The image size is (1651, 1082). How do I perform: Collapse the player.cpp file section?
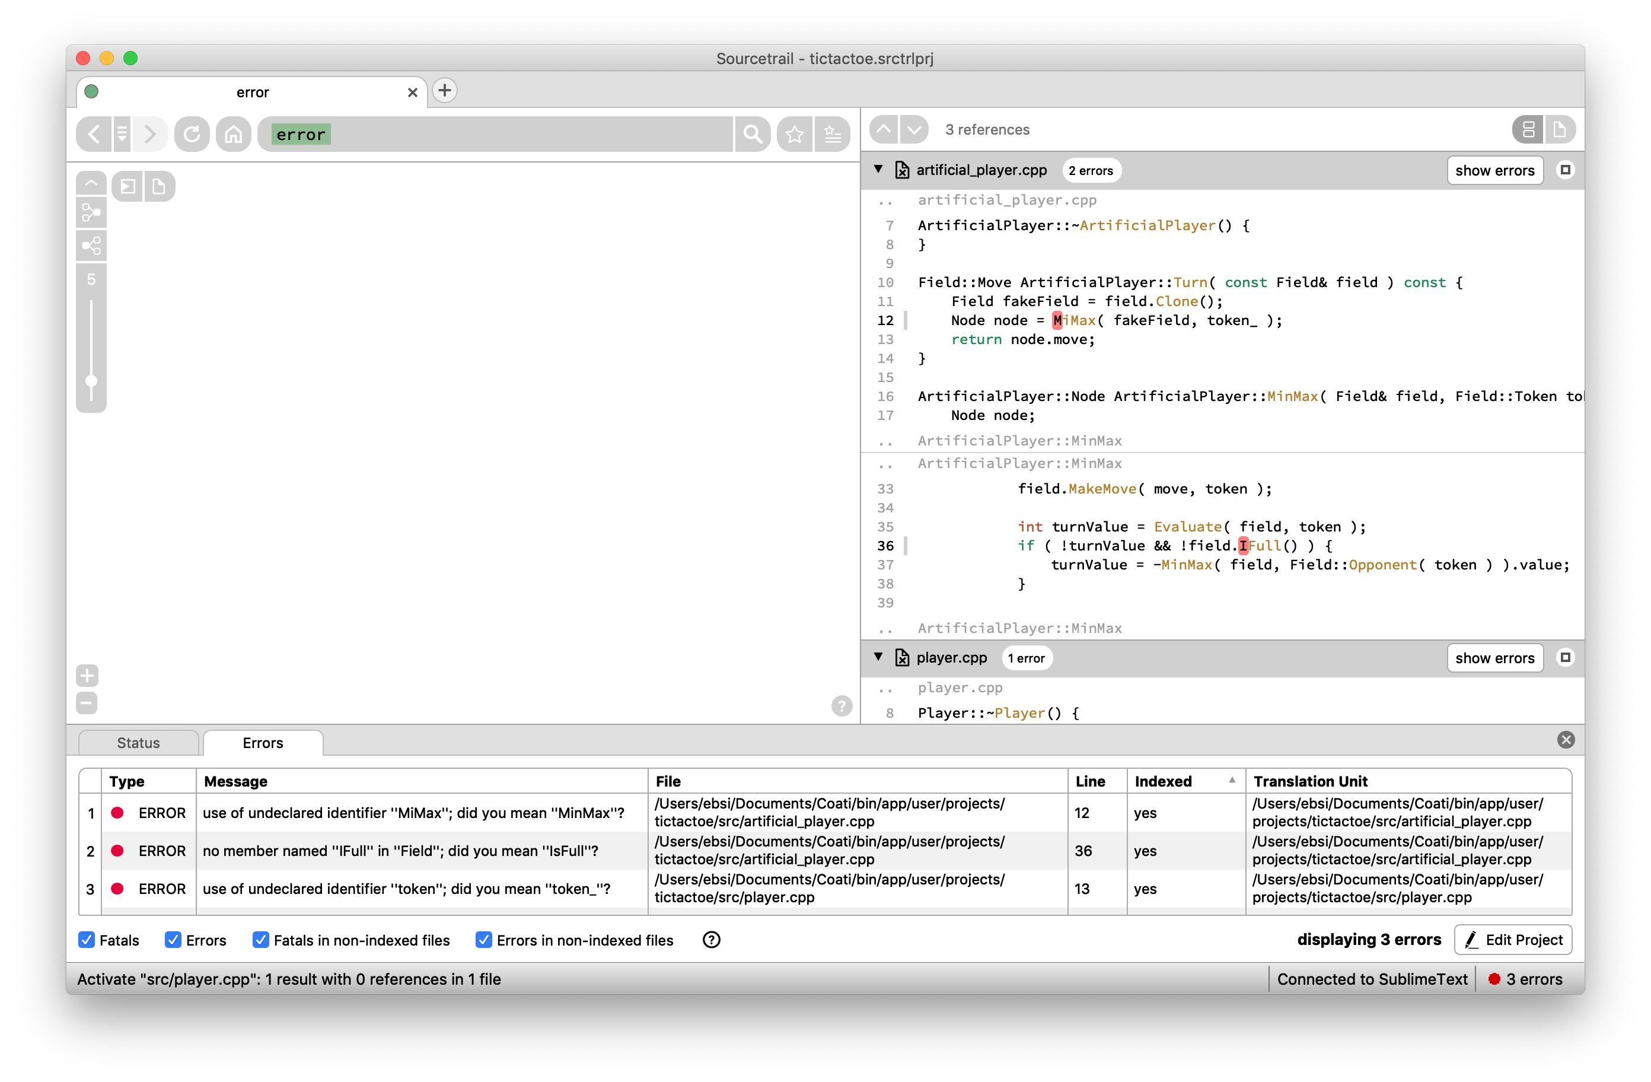[878, 657]
